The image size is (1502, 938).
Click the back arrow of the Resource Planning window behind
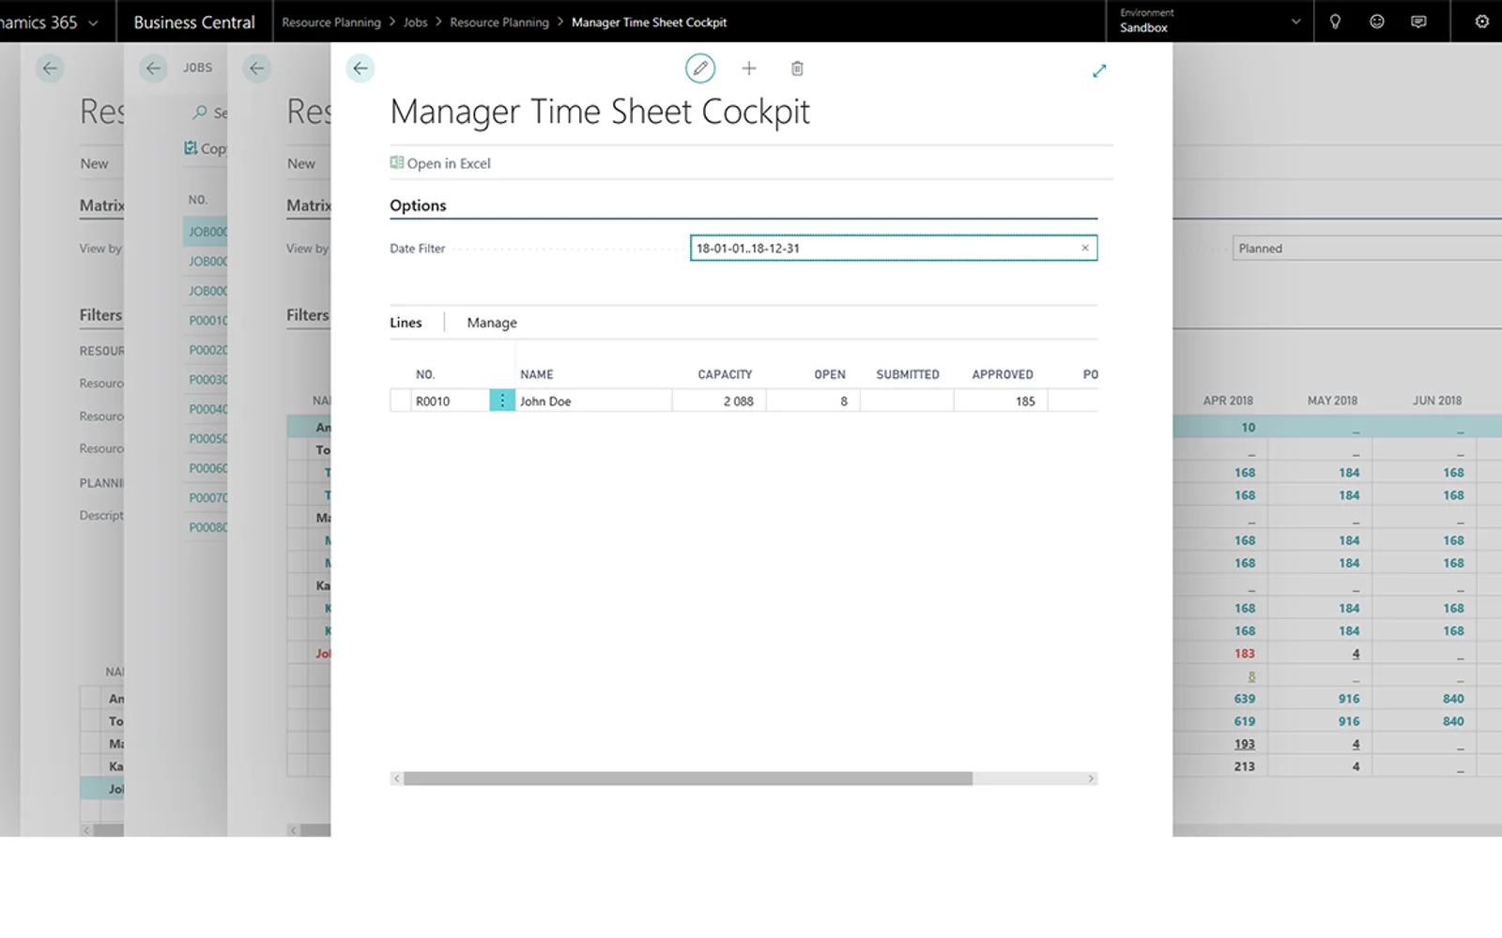point(256,68)
